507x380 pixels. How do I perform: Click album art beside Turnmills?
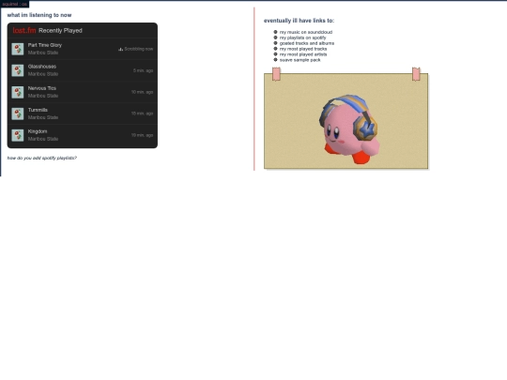(x=18, y=114)
